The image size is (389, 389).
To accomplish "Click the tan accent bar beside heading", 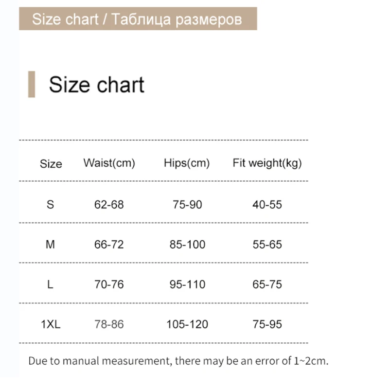I will pos(32,84).
